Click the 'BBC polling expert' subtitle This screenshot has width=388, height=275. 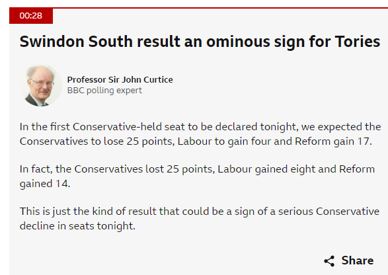click(x=104, y=91)
